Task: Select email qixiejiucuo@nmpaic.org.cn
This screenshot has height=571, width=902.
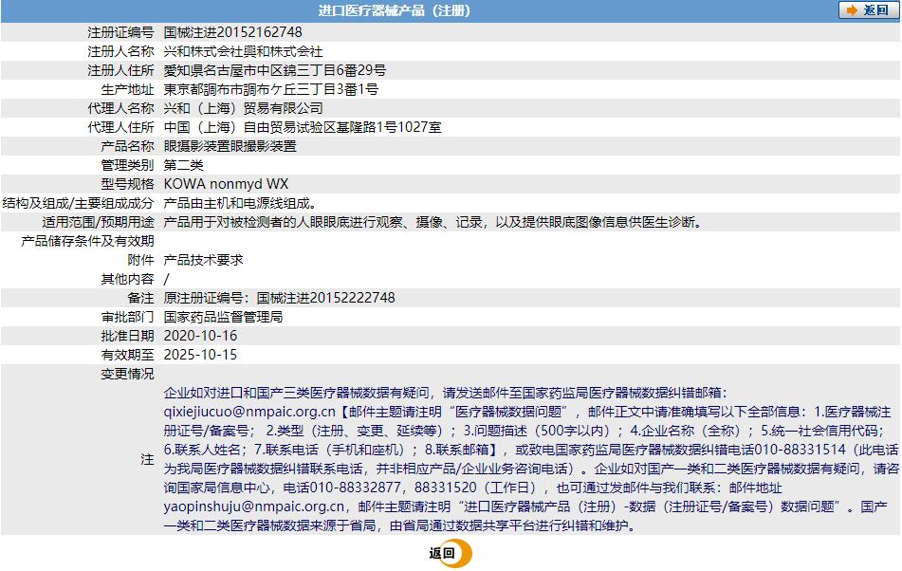Action: (x=249, y=412)
